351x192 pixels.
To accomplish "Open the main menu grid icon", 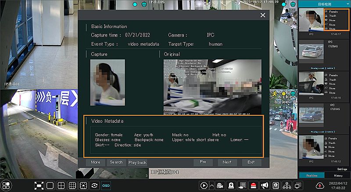I will tap(5, 185).
